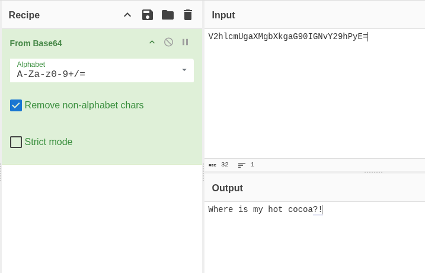Click the Strict mode label
425x273 pixels.
pos(49,142)
